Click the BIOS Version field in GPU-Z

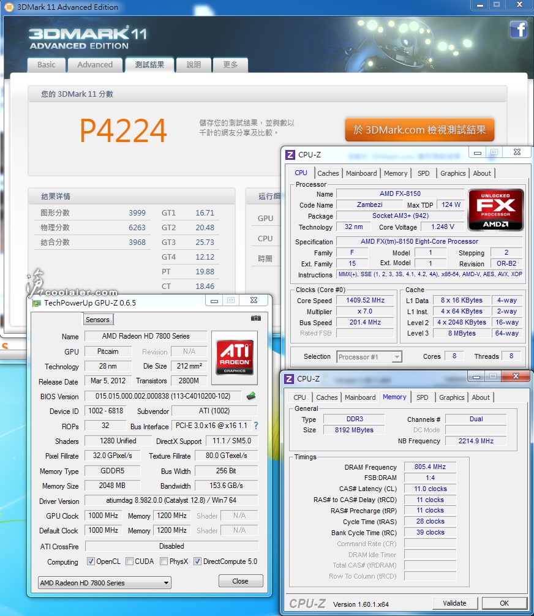(163, 396)
